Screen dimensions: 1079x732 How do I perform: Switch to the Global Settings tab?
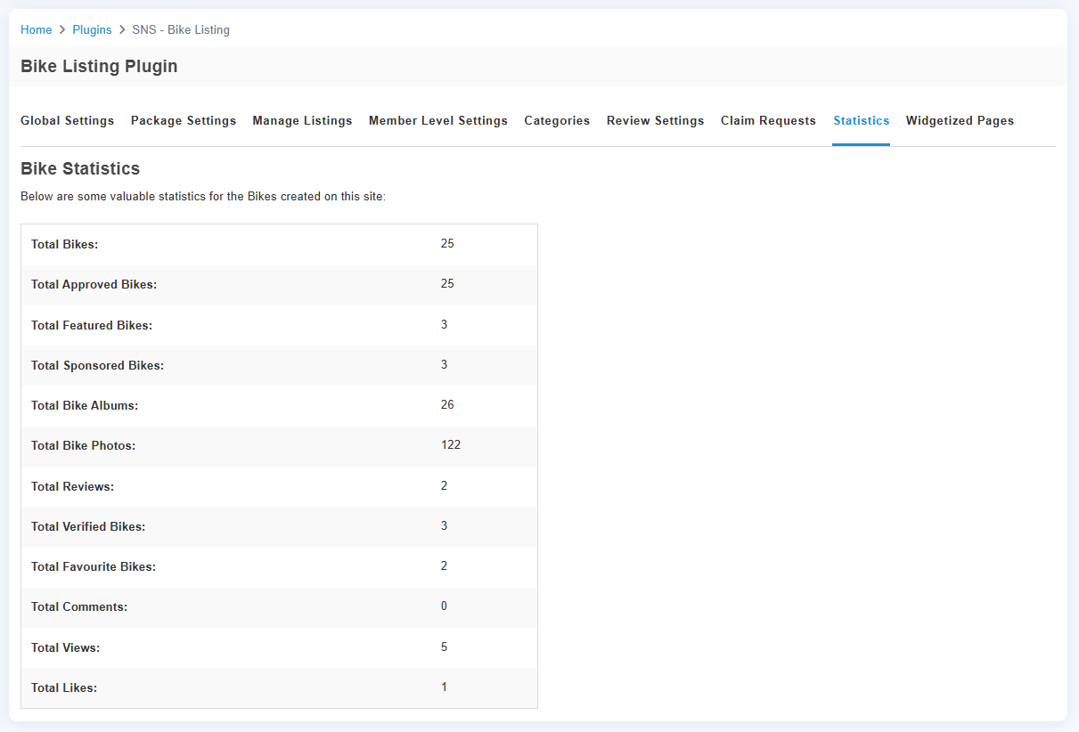[67, 120]
